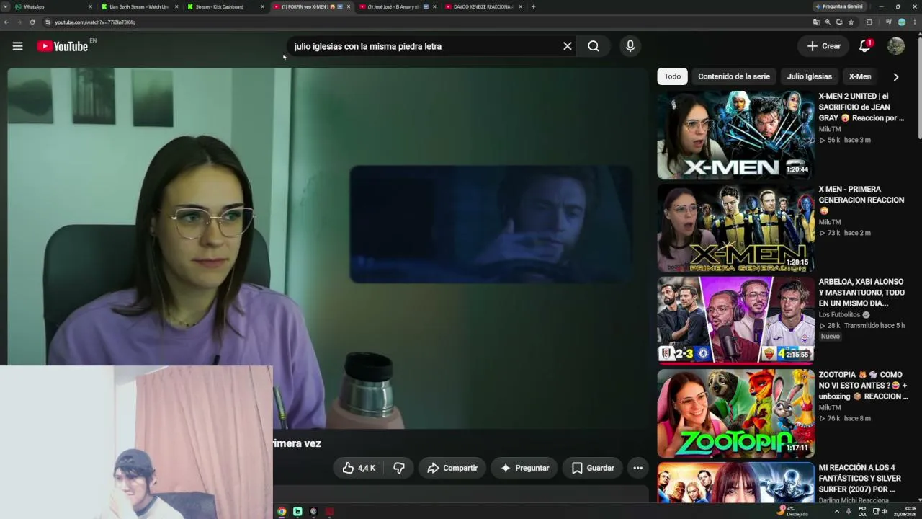Show hidden system tray icons

(836, 512)
